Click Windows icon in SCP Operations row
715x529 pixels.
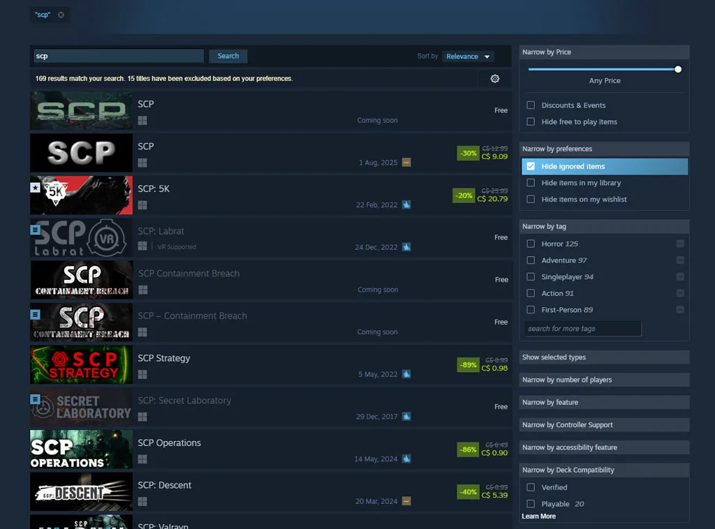coord(142,459)
